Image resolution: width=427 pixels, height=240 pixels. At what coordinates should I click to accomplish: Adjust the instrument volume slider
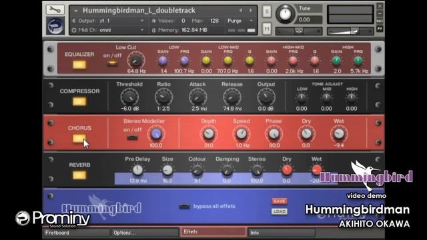(350, 31)
